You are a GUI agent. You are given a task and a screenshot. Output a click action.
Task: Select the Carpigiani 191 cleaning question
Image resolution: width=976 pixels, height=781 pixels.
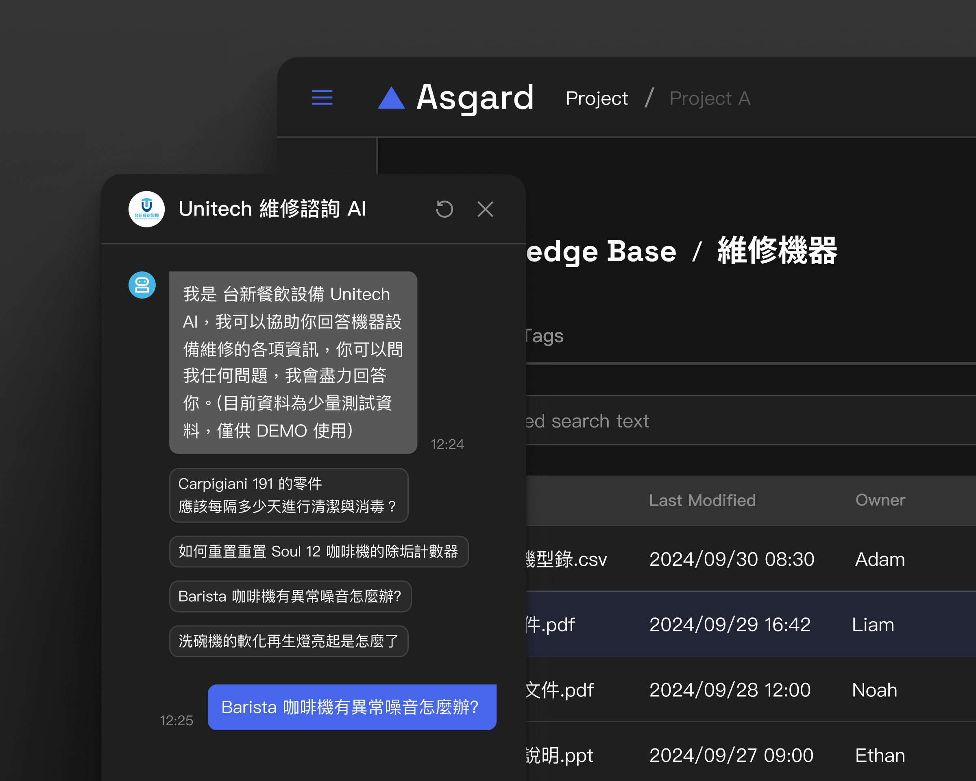288,495
